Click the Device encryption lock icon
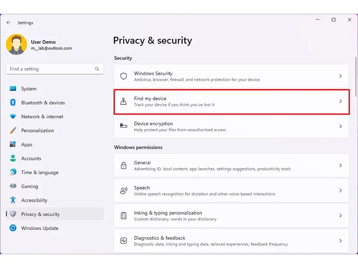This screenshot has height=268, width=358. tap(124, 126)
